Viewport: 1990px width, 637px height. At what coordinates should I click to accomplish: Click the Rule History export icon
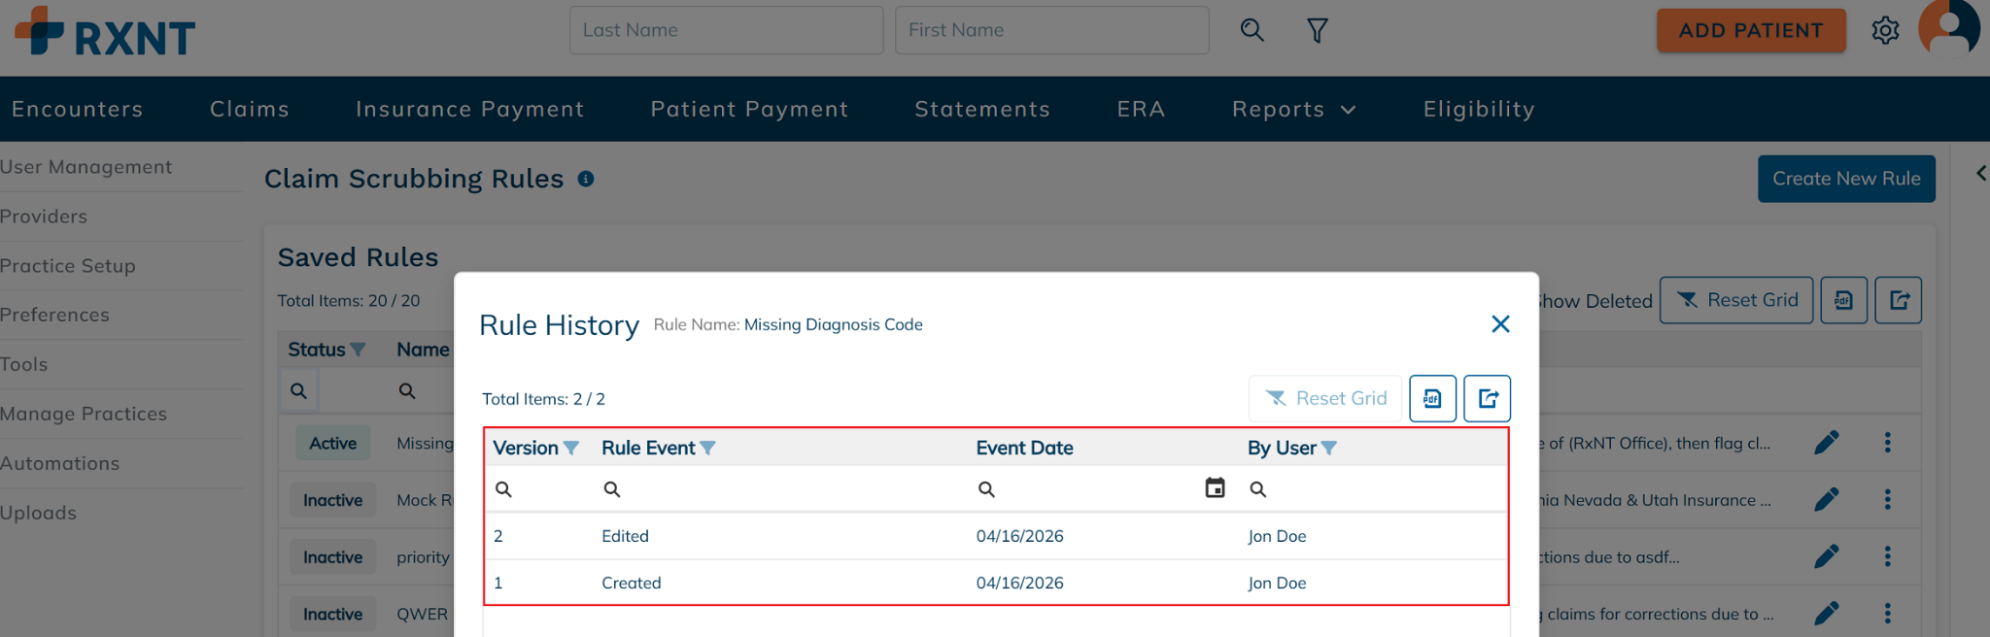coord(1488,398)
